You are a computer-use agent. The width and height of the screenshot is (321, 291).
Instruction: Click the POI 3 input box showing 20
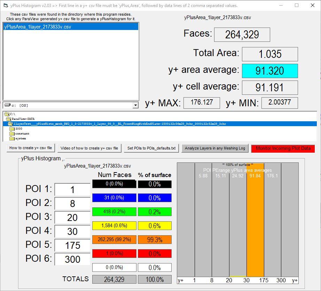click(72, 217)
